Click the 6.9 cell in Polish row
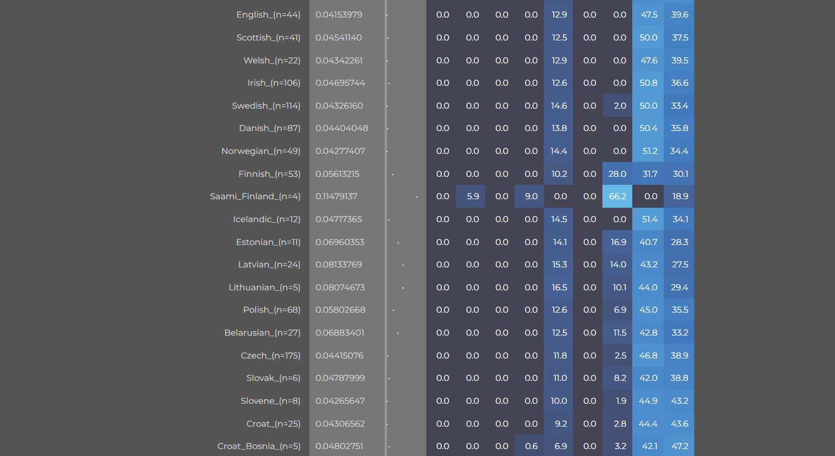The height and width of the screenshot is (456, 835). (617, 310)
